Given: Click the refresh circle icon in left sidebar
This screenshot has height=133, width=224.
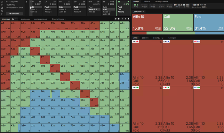Looking at the screenshot, I should [2, 5].
